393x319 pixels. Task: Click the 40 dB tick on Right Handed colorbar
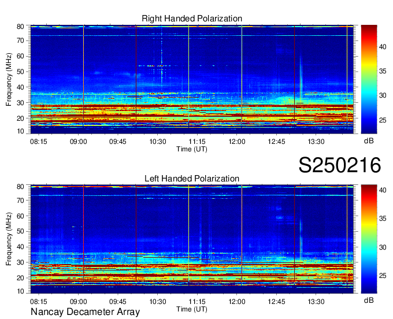pyautogui.click(x=383, y=47)
